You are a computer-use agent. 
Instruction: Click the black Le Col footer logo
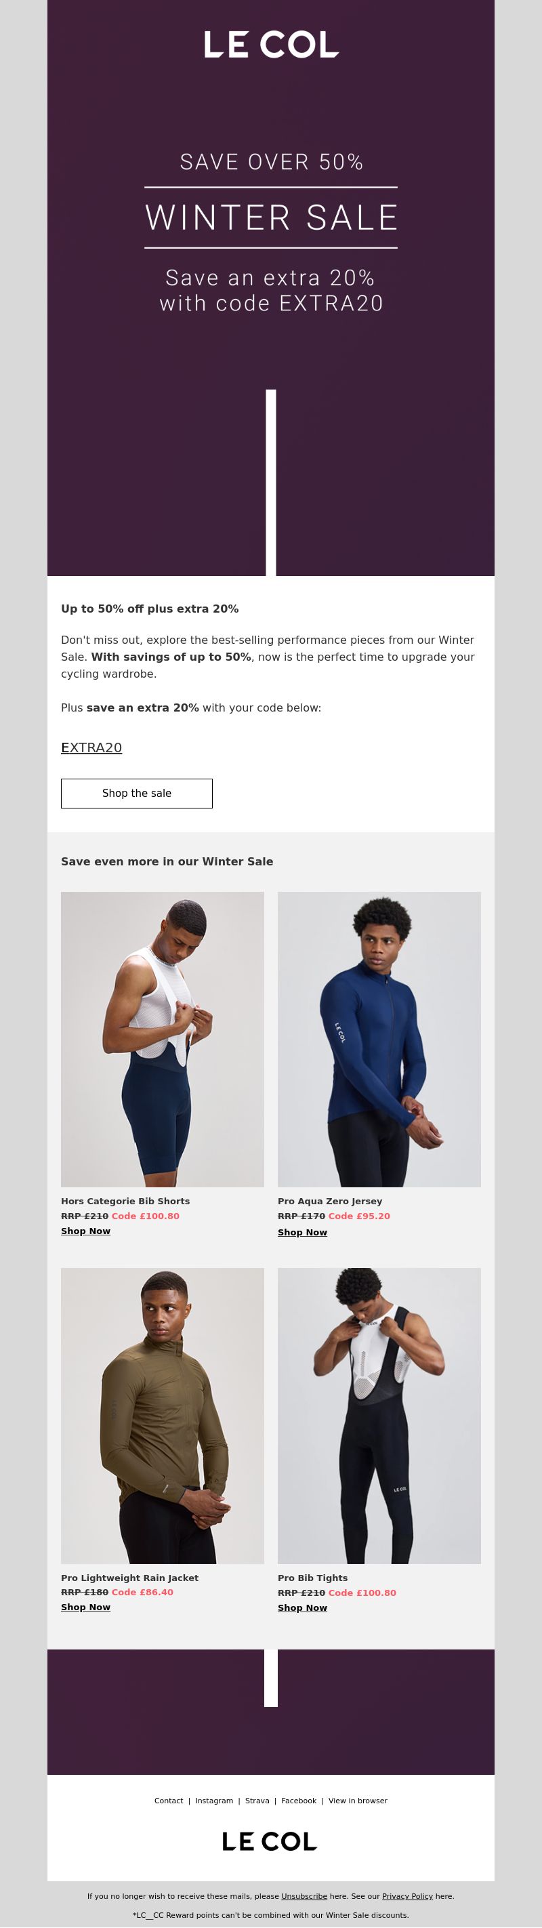point(270,1841)
